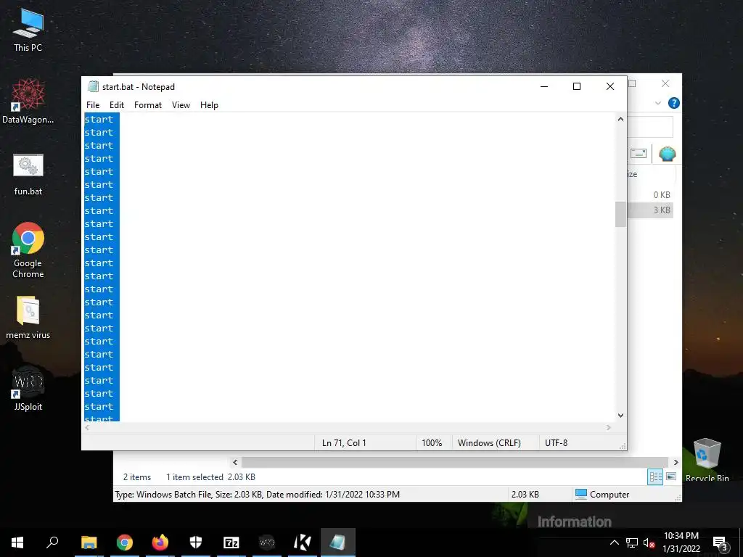Screen dimensions: 743x557
Task: Open Windows Security from the taskbar
Action: (196, 542)
